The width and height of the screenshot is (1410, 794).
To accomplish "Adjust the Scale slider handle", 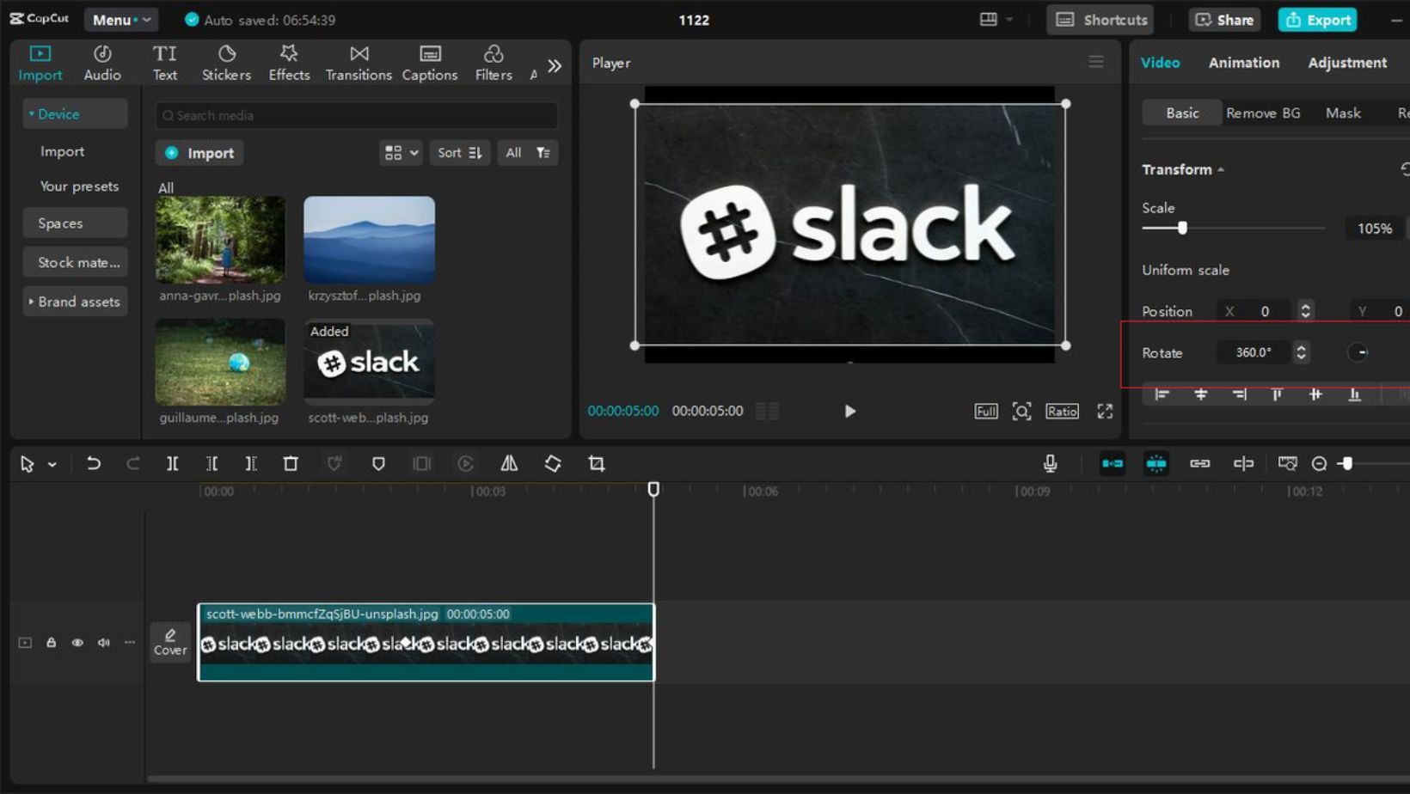I will point(1182,228).
